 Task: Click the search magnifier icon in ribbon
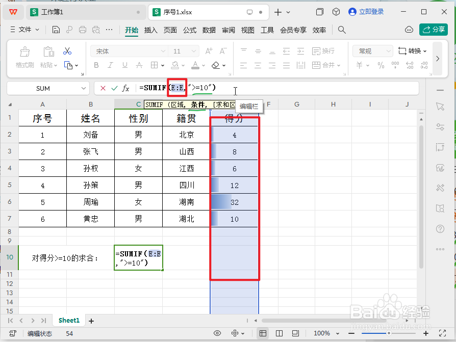pos(342,30)
